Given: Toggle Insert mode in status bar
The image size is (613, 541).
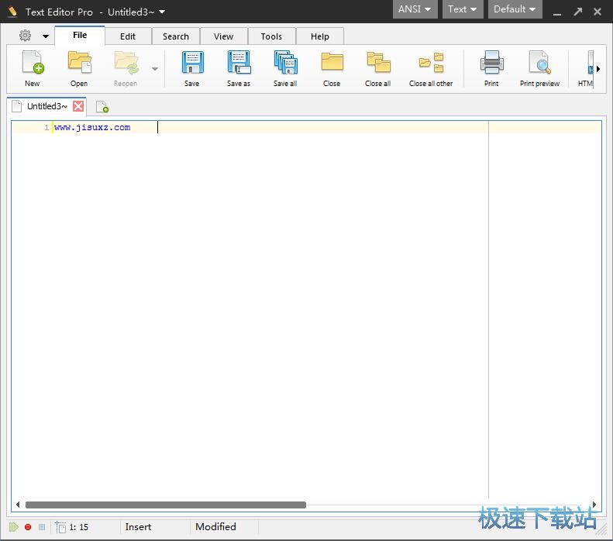Looking at the screenshot, I should click(139, 527).
